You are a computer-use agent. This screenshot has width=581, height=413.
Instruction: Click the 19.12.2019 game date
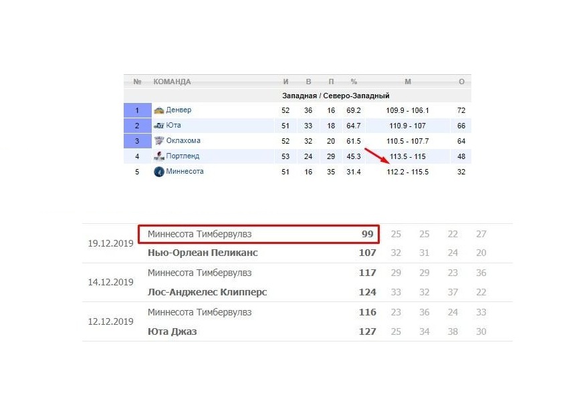coord(110,243)
